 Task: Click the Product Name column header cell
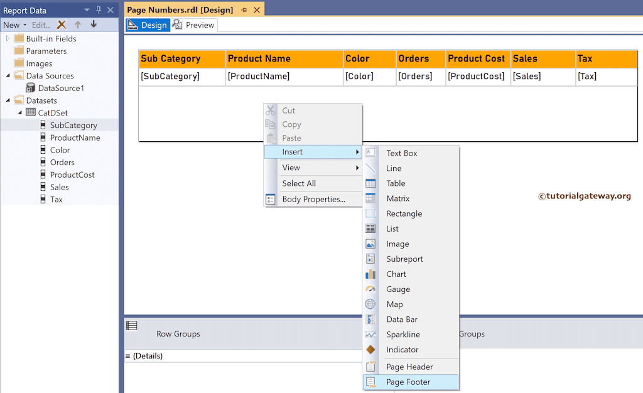tap(284, 59)
